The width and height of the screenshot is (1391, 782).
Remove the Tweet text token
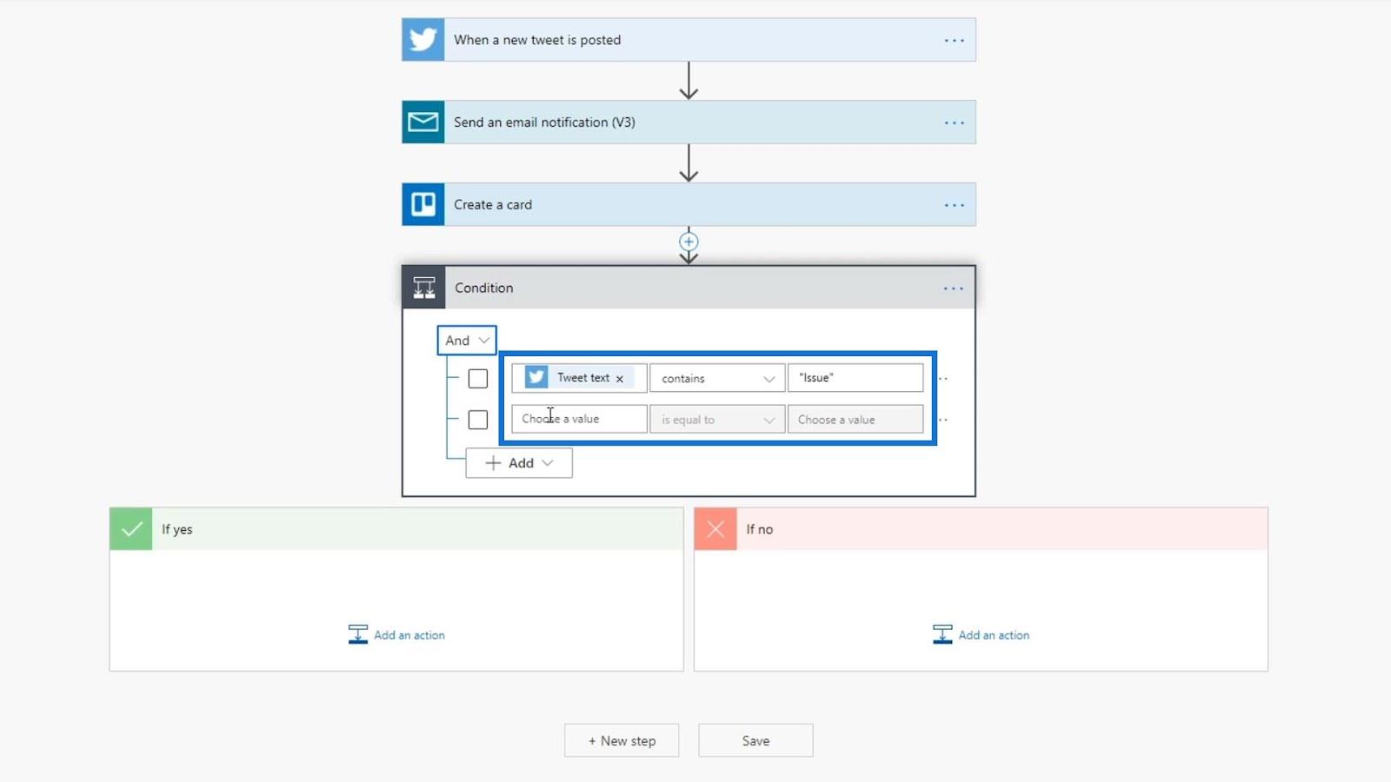pos(620,379)
